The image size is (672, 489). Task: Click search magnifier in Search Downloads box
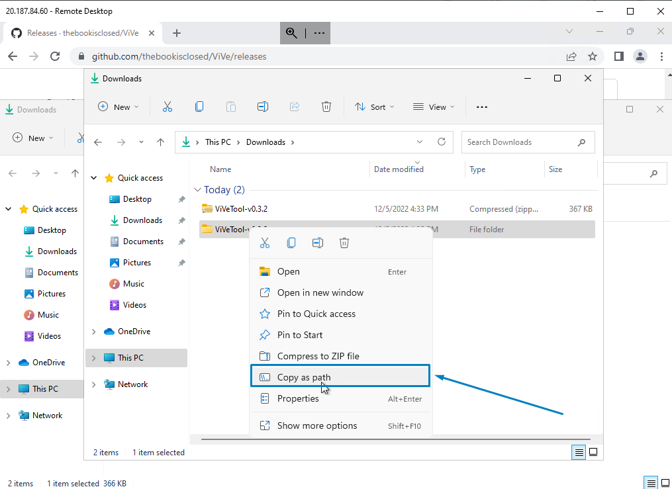tap(581, 142)
